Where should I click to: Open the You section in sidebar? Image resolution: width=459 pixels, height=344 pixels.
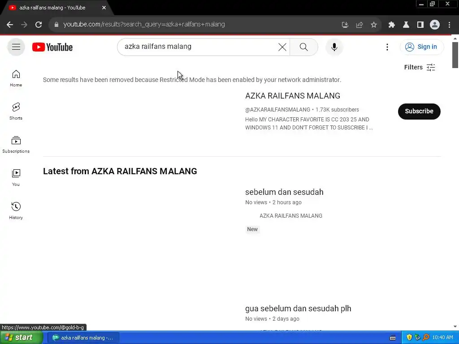(16, 177)
